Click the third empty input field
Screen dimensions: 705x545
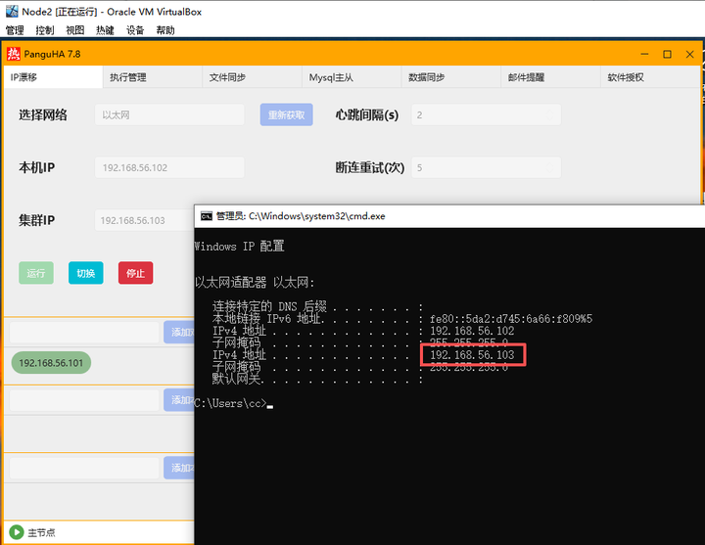pyautogui.click(x=84, y=468)
